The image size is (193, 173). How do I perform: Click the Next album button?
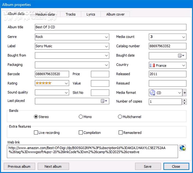tap(53, 166)
